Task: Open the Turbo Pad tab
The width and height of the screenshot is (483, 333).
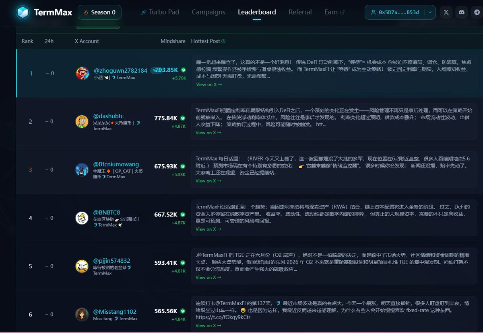Action: [160, 12]
